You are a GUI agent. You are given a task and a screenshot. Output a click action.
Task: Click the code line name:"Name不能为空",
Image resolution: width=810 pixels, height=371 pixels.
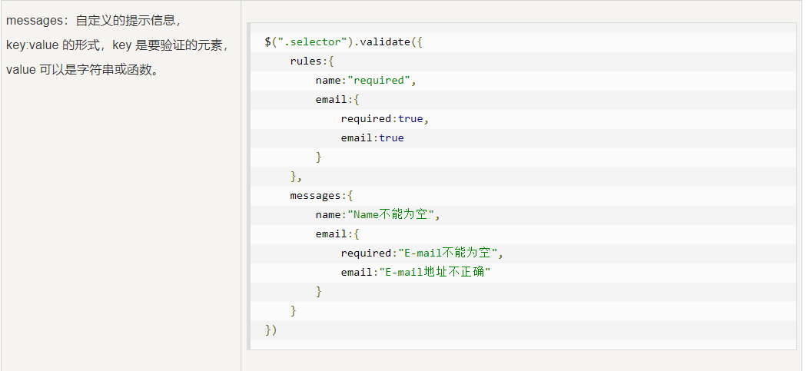click(x=378, y=214)
